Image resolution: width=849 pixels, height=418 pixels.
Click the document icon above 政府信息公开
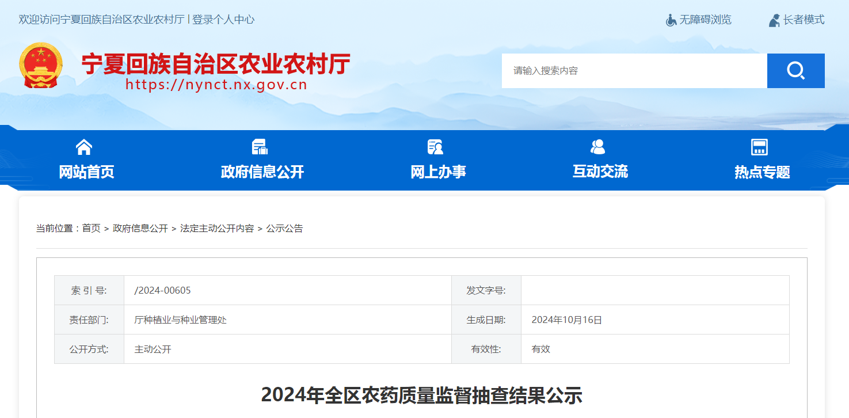(x=260, y=147)
